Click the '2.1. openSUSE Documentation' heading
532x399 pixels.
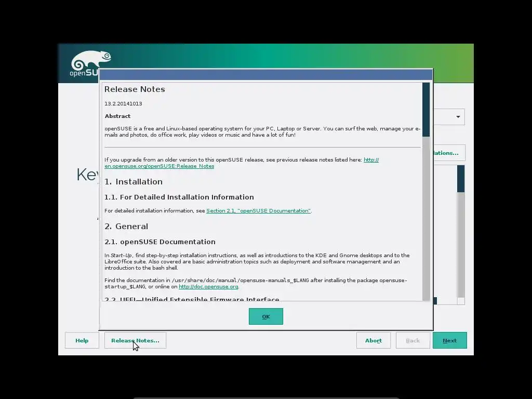click(x=160, y=242)
